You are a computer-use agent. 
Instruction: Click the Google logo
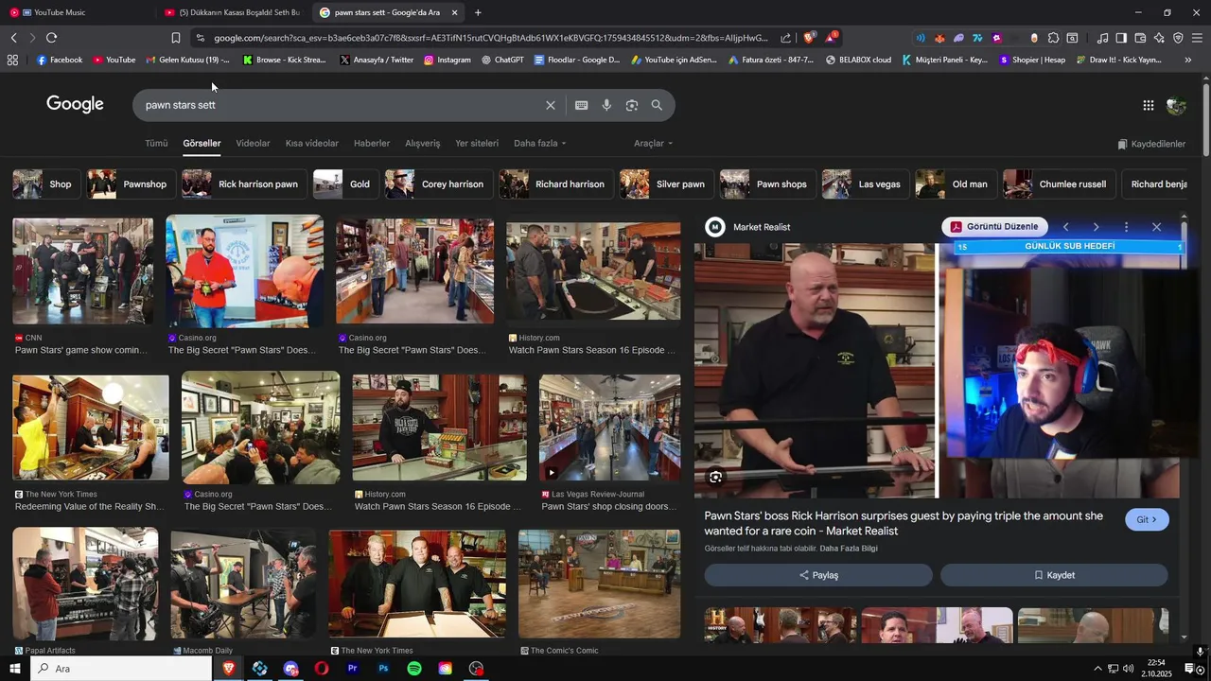75,104
